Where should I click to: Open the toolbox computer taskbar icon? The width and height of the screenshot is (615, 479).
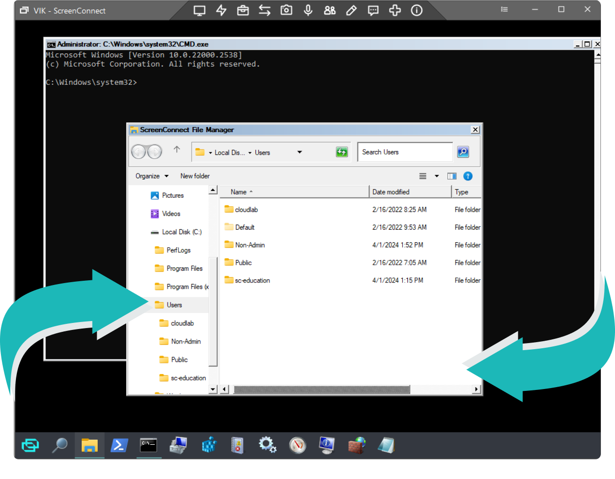point(178,445)
